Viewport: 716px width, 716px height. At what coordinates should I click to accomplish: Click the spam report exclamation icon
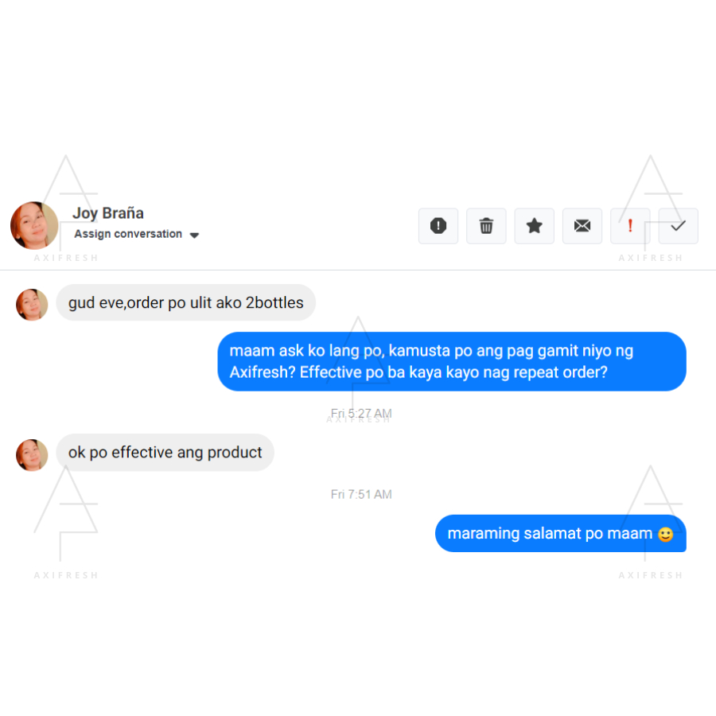(438, 226)
